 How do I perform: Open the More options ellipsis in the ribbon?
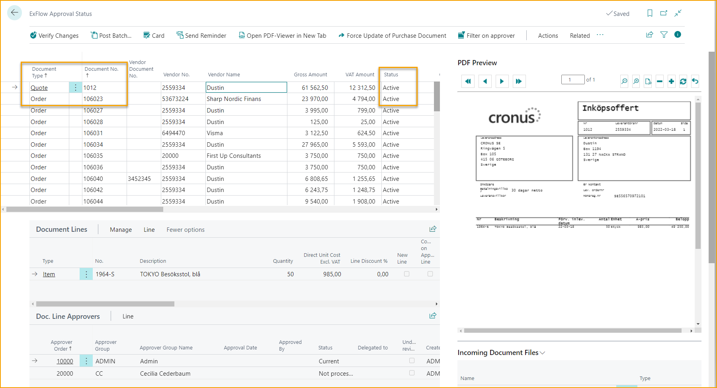(x=600, y=35)
